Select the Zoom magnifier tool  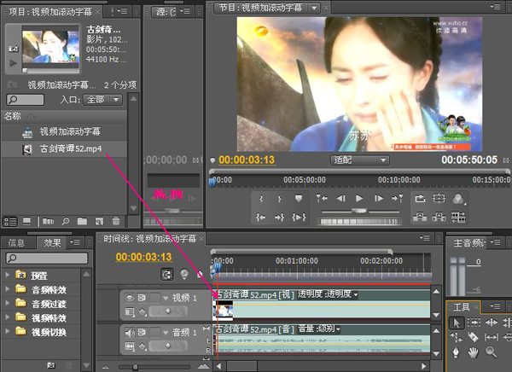[x=492, y=352]
